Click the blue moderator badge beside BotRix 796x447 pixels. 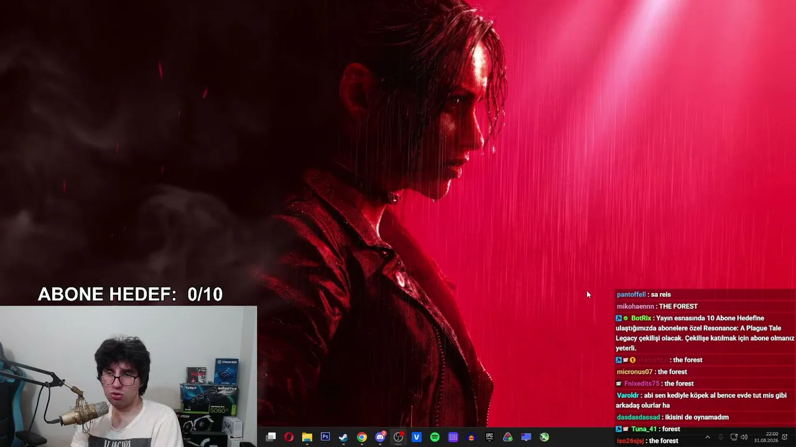pyautogui.click(x=619, y=318)
